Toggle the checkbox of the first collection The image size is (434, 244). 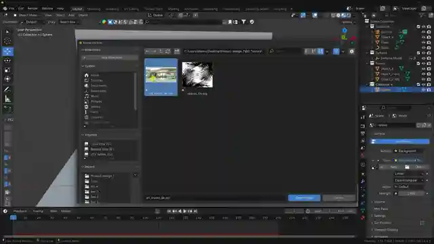click(418, 26)
